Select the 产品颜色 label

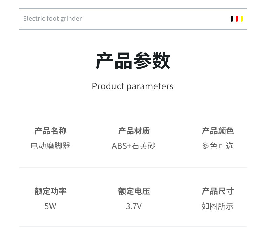pos(218,131)
